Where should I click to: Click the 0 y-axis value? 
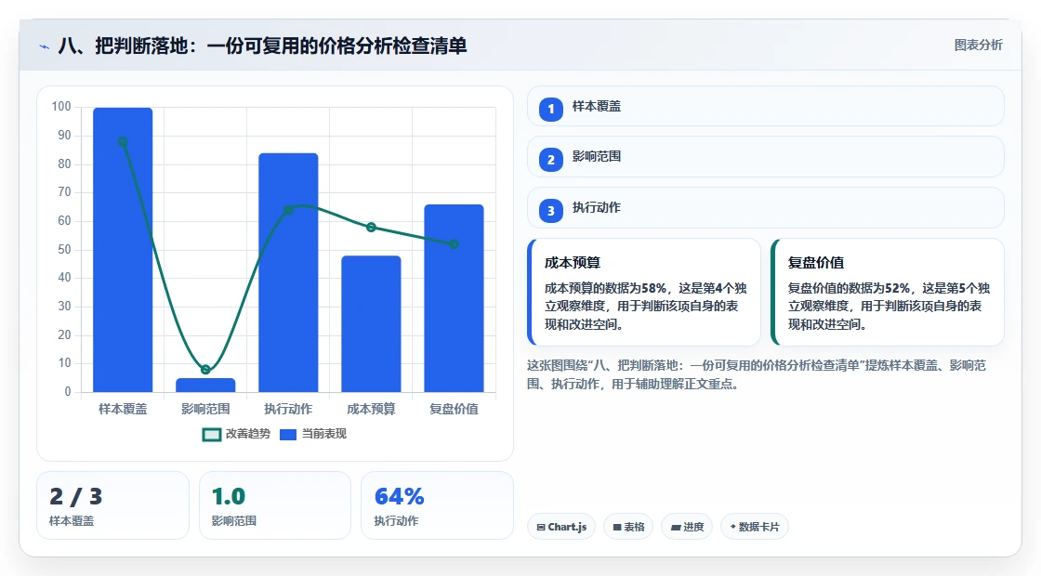pyautogui.click(x=68, y=391)
